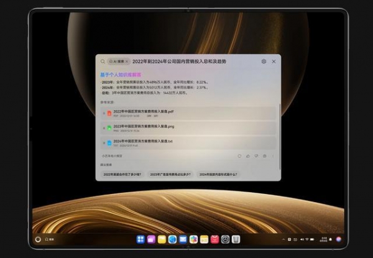The width and height of the screenshot is (373, 258).
Task: Open the trash bin in the dock
Action: pyautogui.click(x=236, y=239)
